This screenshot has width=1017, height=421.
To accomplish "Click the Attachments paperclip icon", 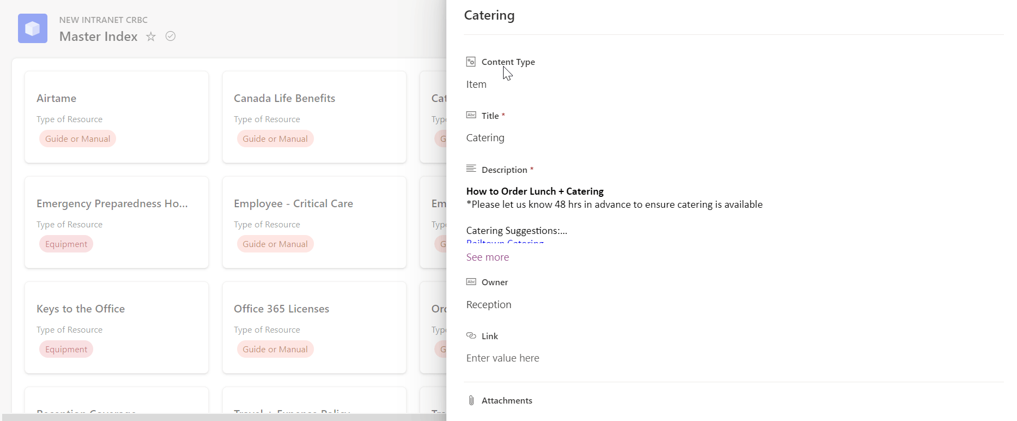I will pyautogui.click(x=471, y=400).
